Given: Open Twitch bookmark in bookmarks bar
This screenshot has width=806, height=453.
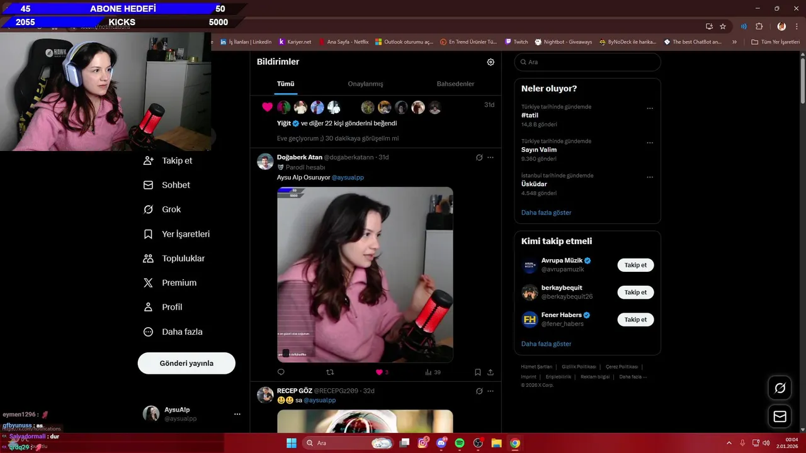Looking at the screenshot, I should tap(516, 42).
